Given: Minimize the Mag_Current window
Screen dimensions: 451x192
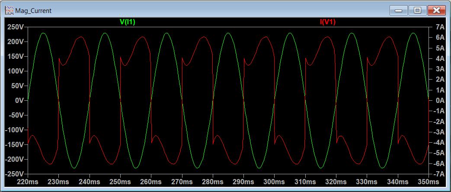Looking at the screenshot, I should pos(399,11).
